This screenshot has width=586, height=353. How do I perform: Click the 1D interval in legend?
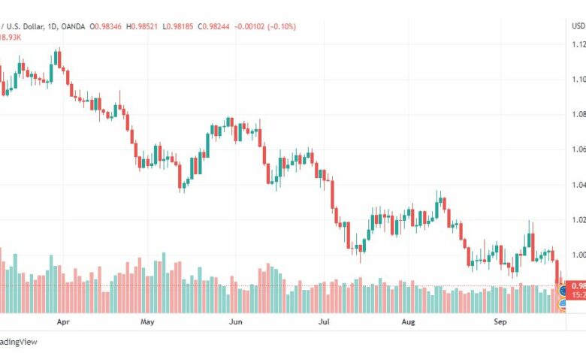(x=53, y=26)
